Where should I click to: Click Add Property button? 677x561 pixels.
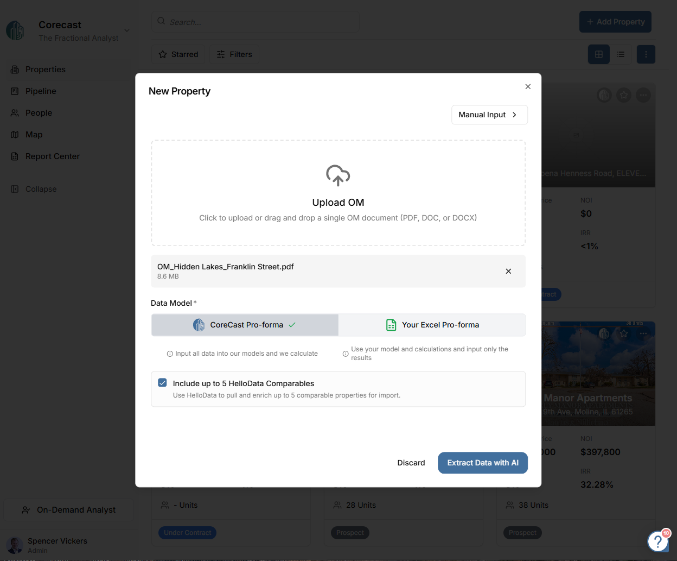pos(615,22)
